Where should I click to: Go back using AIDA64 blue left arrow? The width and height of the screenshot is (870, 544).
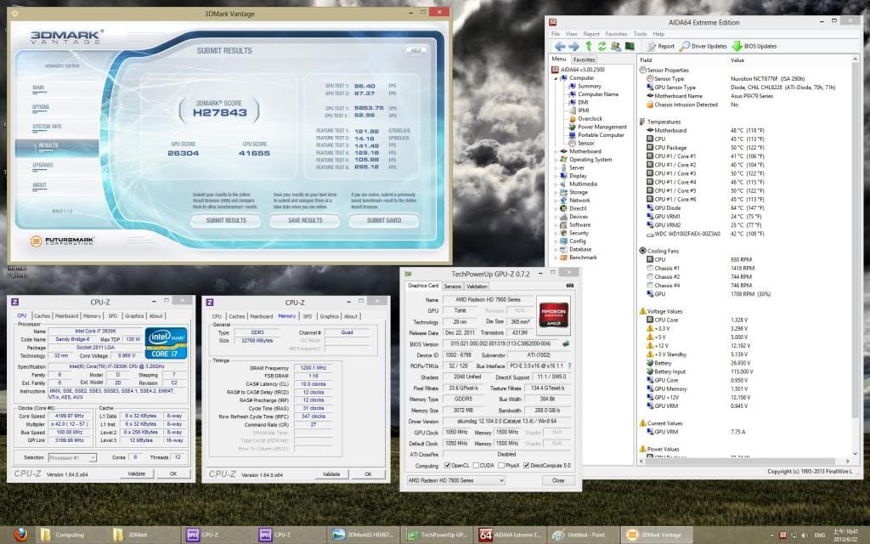coord(560,46)
